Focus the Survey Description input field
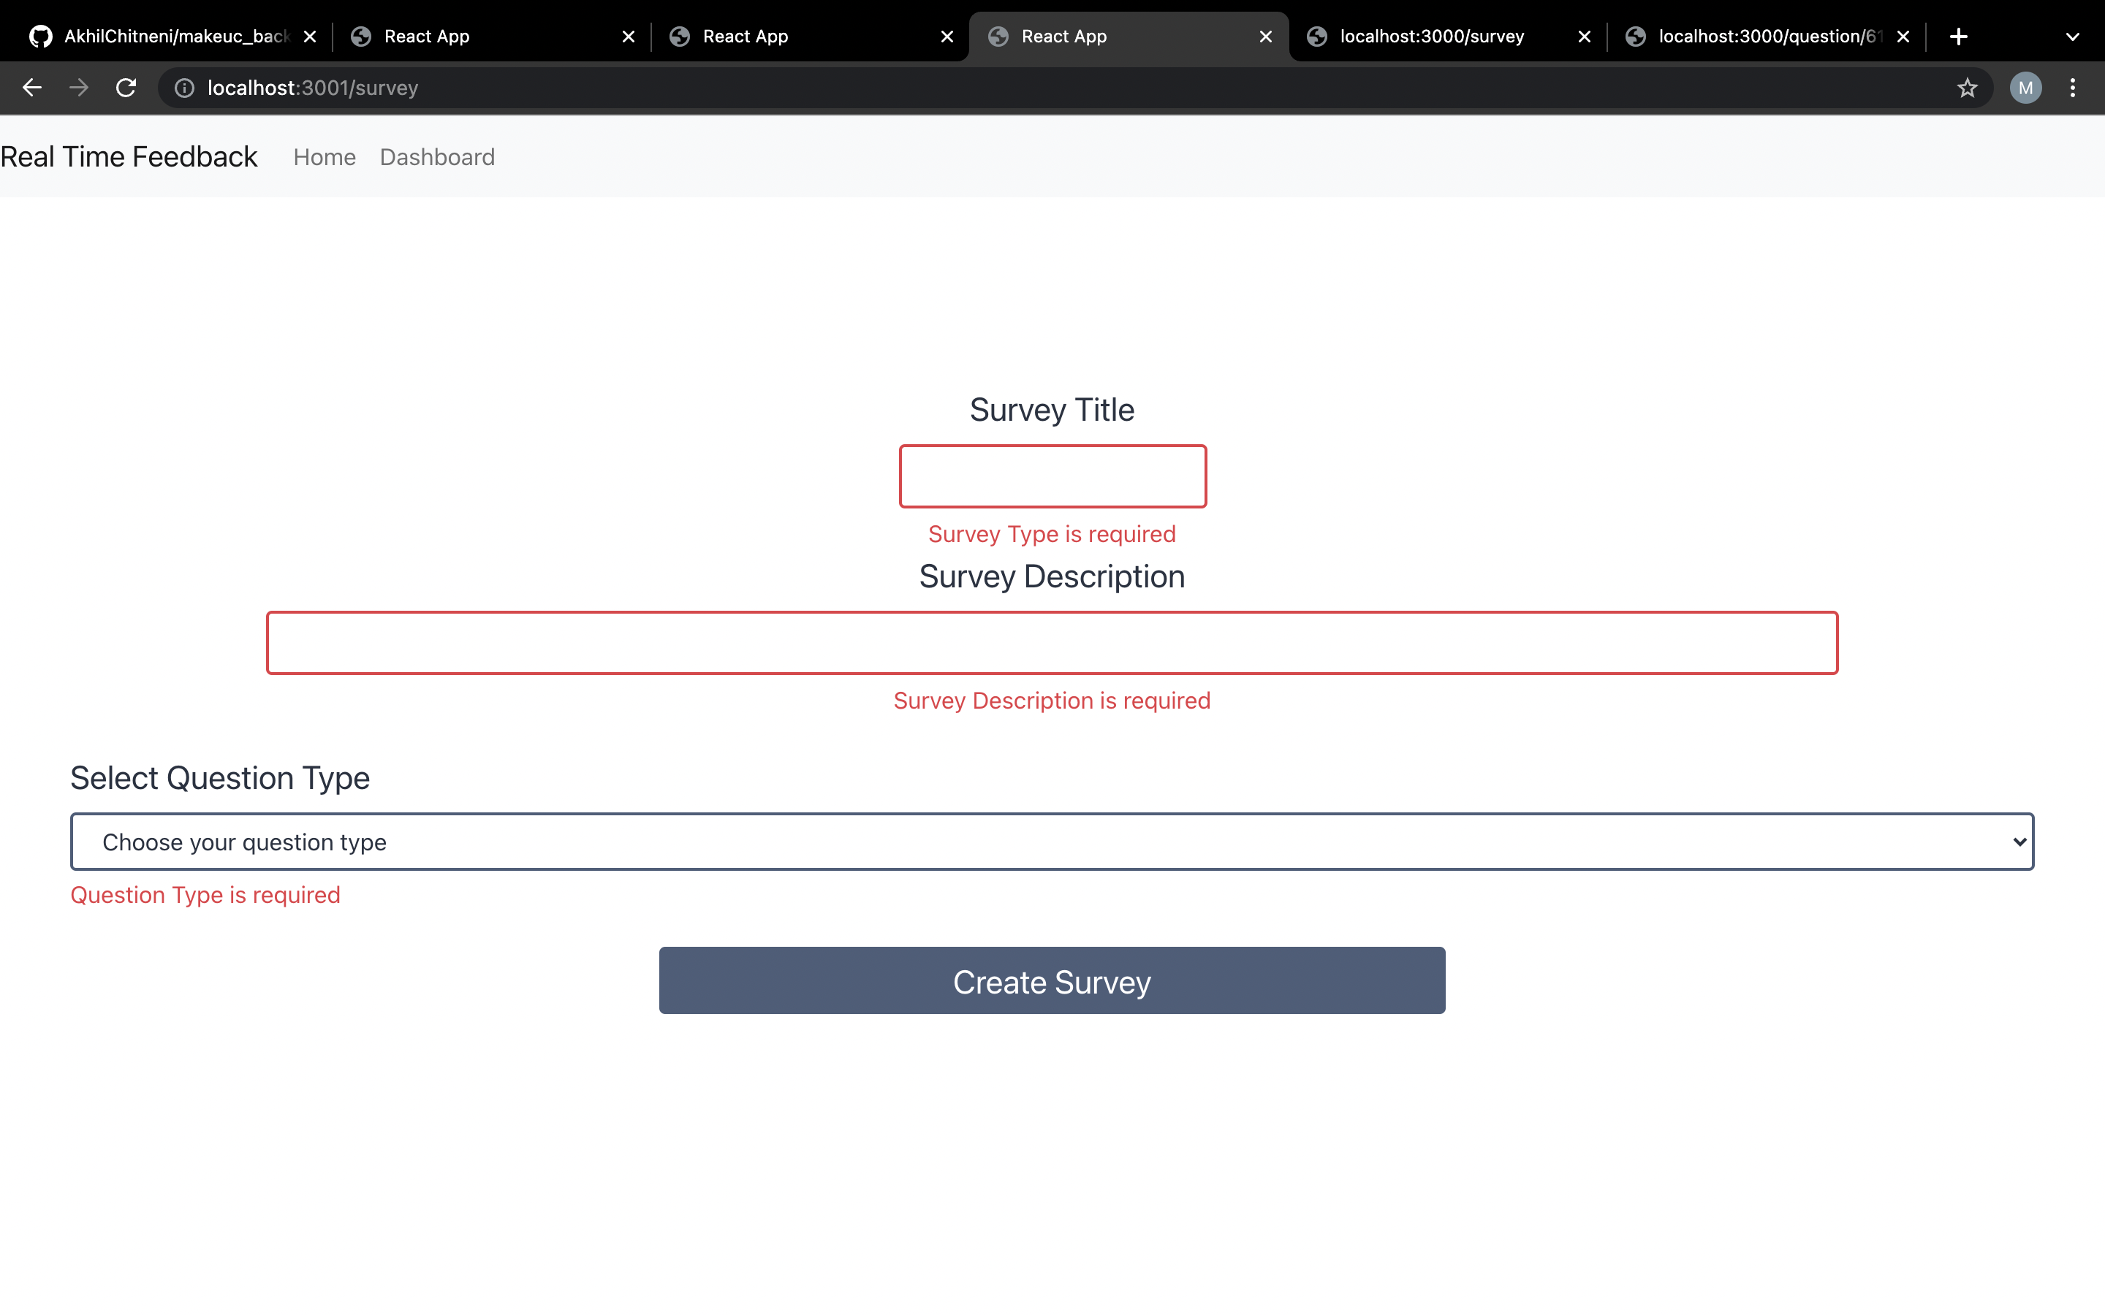Viewport: 2105px width, 1315px height. click(1052, 643)
